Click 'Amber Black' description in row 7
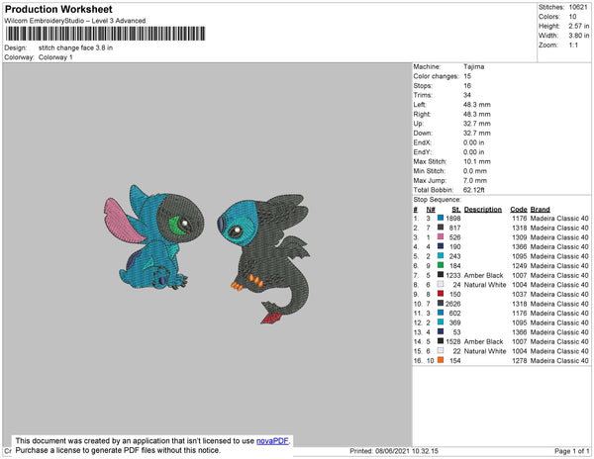 coord(484,275)
